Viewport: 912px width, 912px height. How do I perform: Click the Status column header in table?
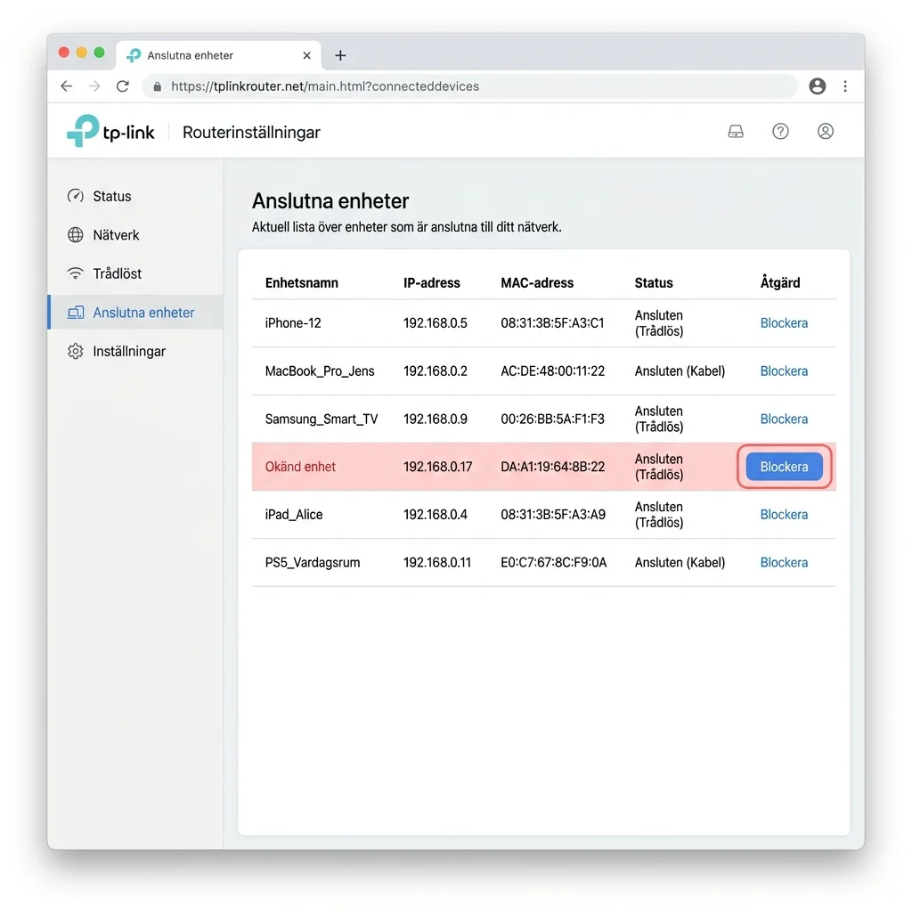(653, 282)
